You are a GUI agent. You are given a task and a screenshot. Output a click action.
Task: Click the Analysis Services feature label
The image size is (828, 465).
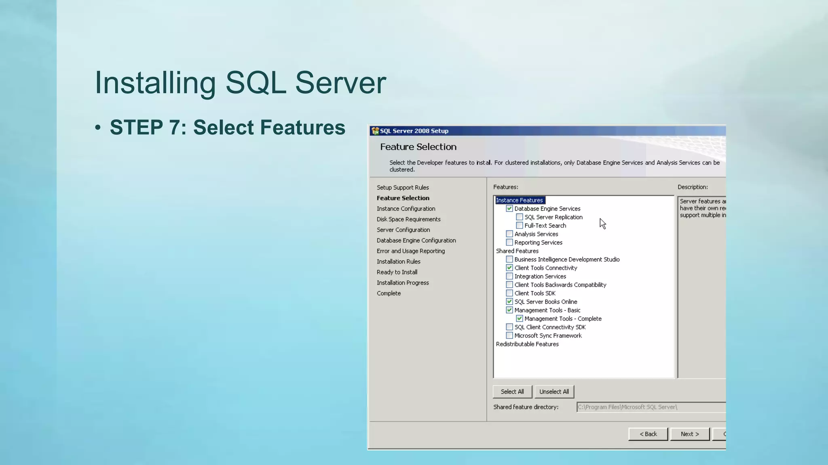coord(536,234)
